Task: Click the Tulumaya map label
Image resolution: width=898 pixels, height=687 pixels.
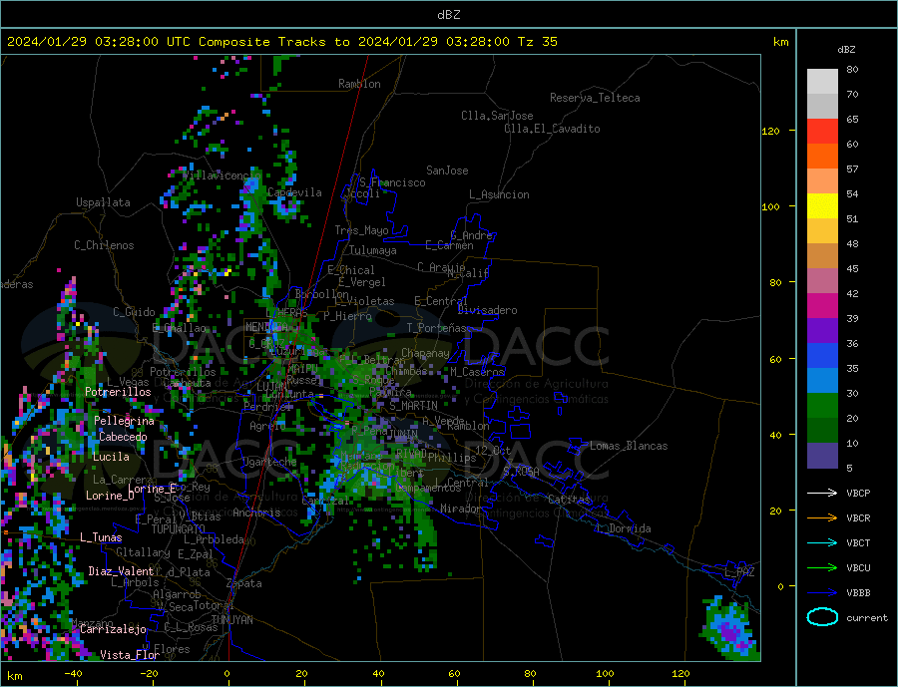Action: 372,250
